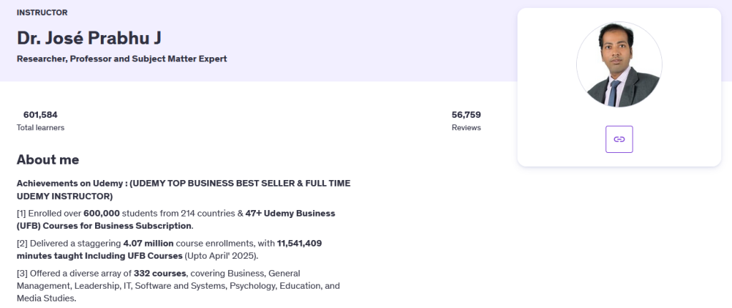Viewport: 732px width, 308px height.
Task: Click the Media Studies text line
Action: coord(46,298)
